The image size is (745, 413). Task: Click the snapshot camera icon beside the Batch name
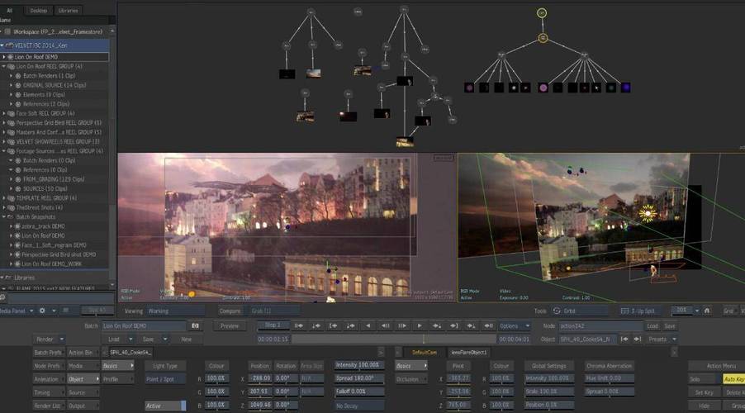click(x=195, y=326)
